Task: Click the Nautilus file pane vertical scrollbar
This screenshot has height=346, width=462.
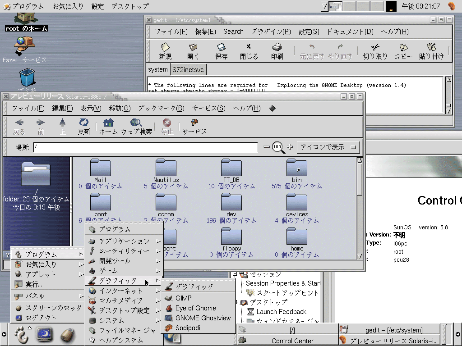Action: (360, 208)
